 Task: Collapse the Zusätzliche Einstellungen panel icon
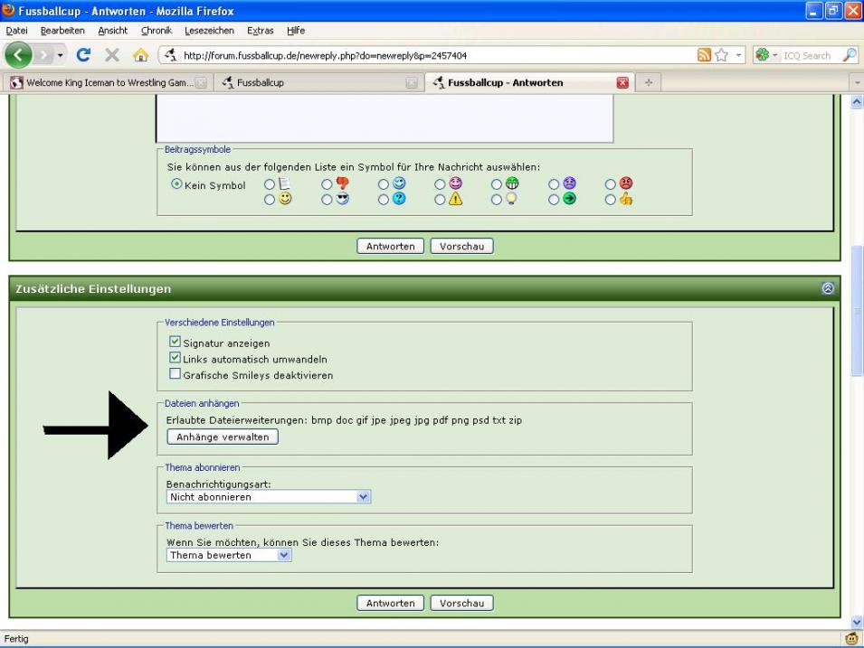828,288
